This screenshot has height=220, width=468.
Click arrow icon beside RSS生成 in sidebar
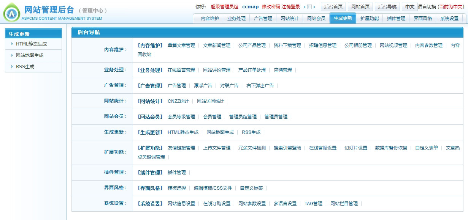[x=12, y=67]
